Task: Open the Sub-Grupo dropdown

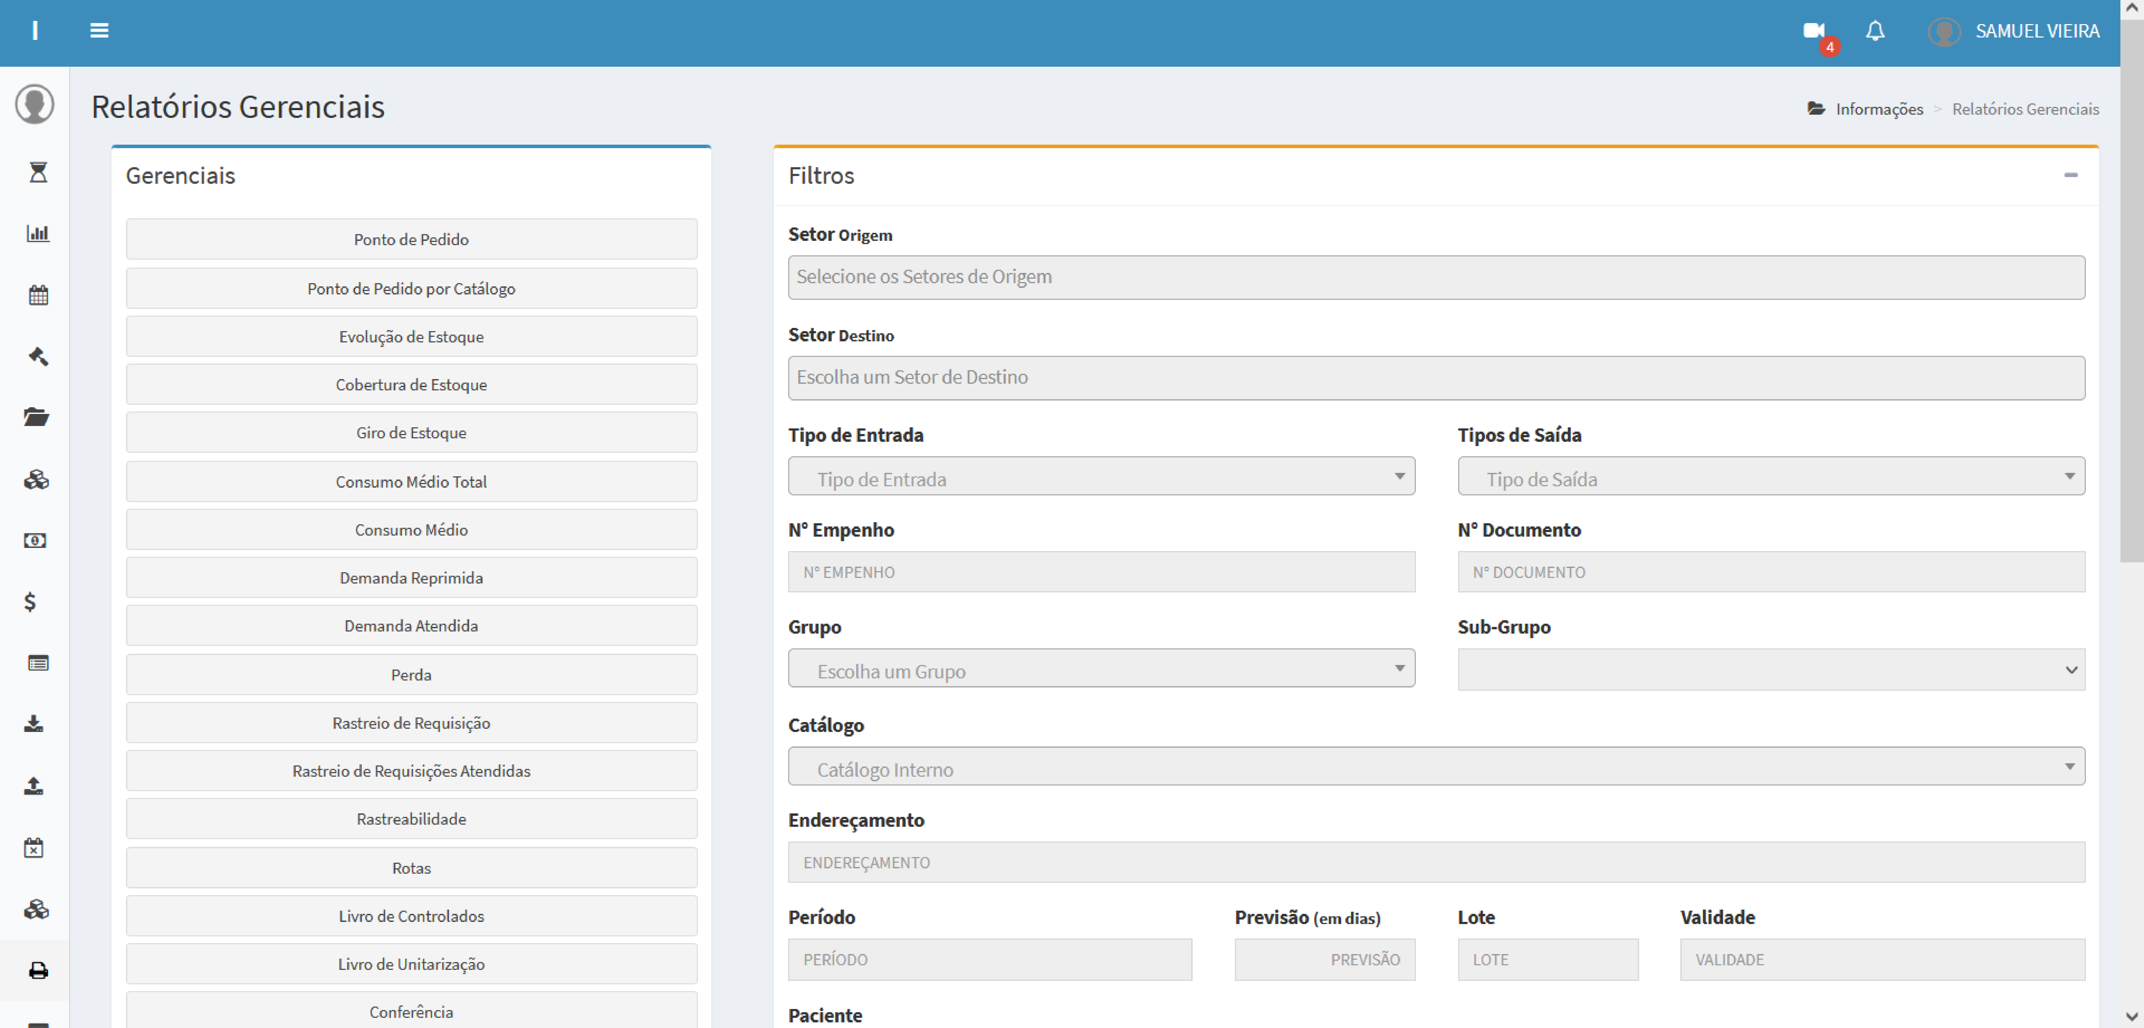Action: [x=1771, y=670]
